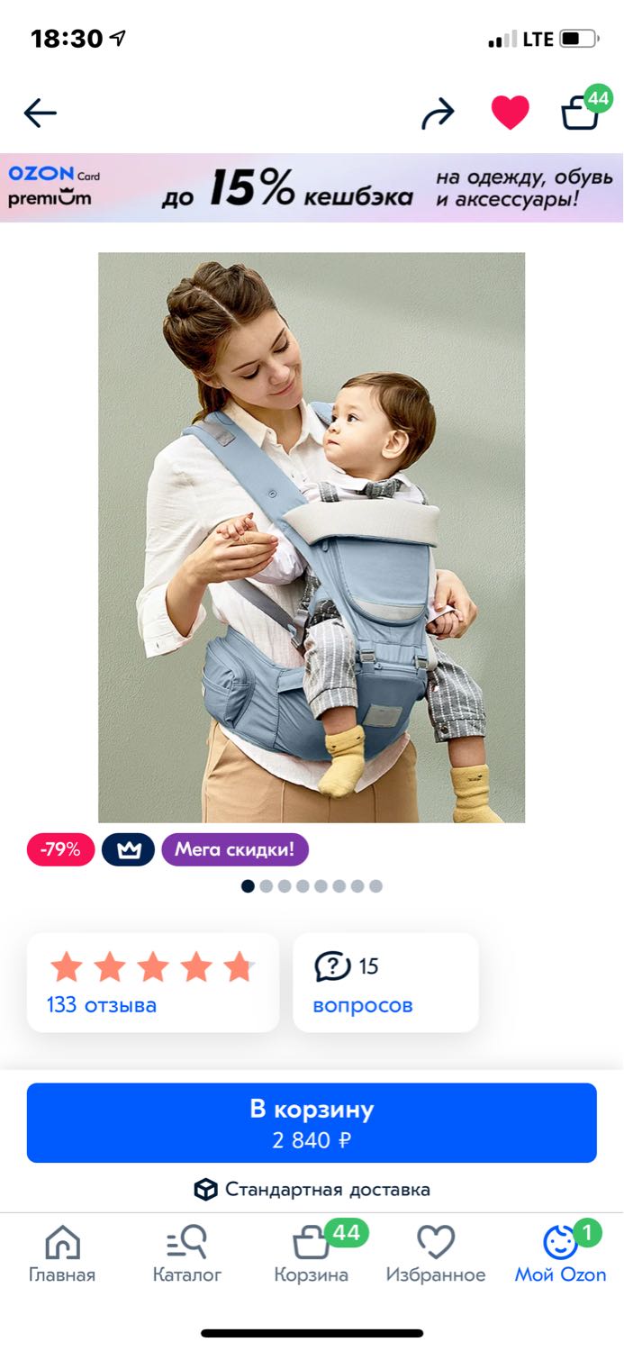
Task: Open the Каталог search tab
Action: tap(186, 1254)
